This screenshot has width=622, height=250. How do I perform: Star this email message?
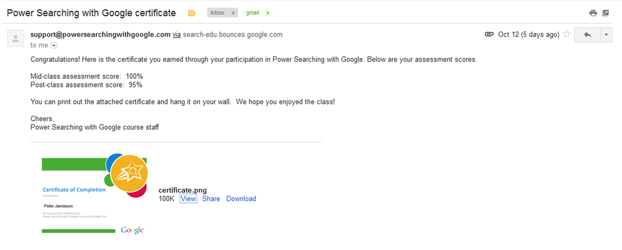click(567, 34)
